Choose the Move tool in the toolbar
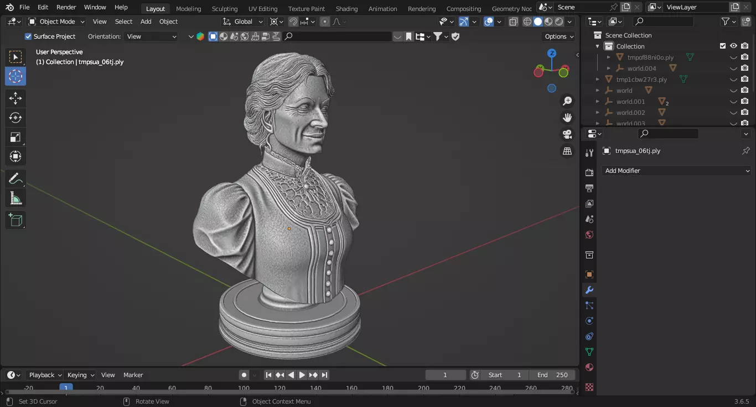This screenshot has width=756, height=407. click(x=15, y=98)
